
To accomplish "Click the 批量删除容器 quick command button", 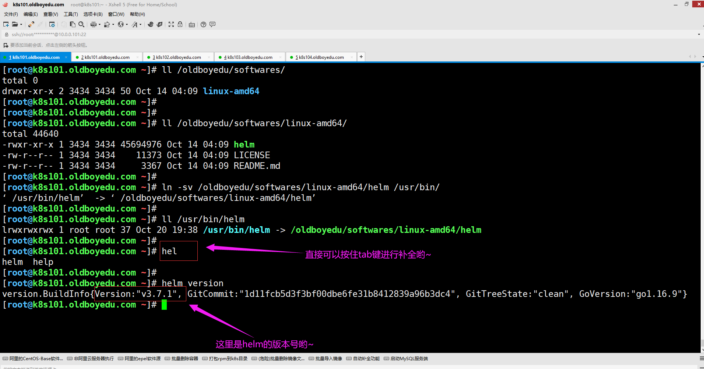I will point(182,358).
